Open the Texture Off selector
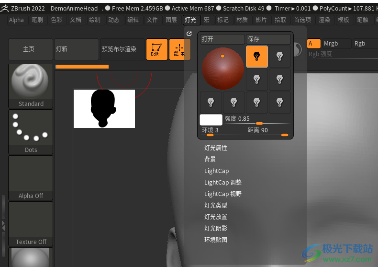Viewport: 378px width, 267px height. click(31, 224)
